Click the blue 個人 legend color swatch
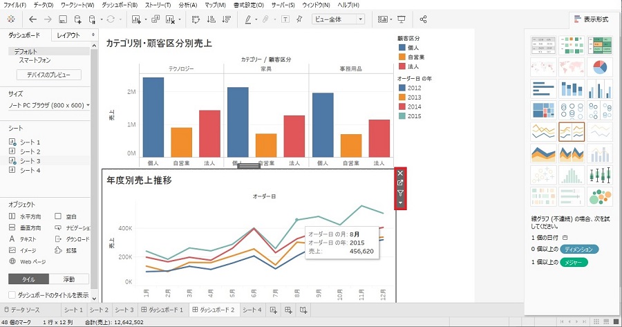This screenshot has height=327, width=622. (x=402, y=47)
